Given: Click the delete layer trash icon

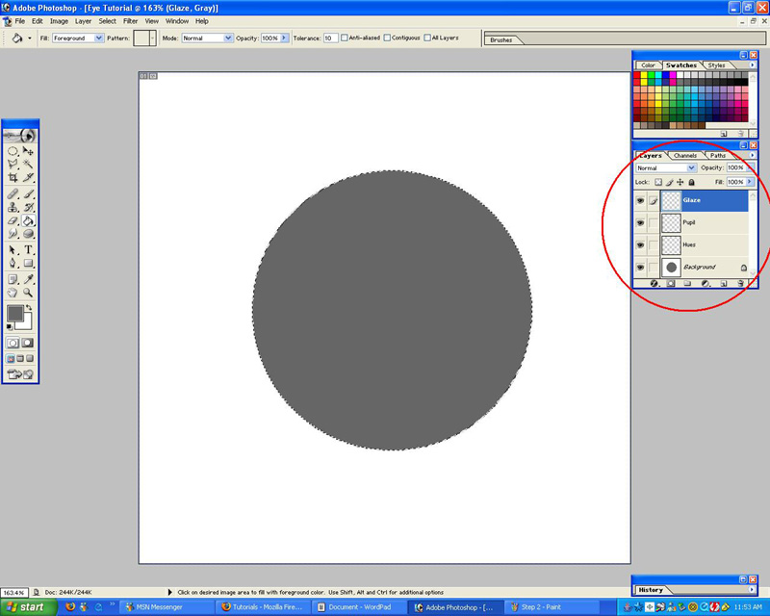Looking at the screenshot, I should (740, 283).
